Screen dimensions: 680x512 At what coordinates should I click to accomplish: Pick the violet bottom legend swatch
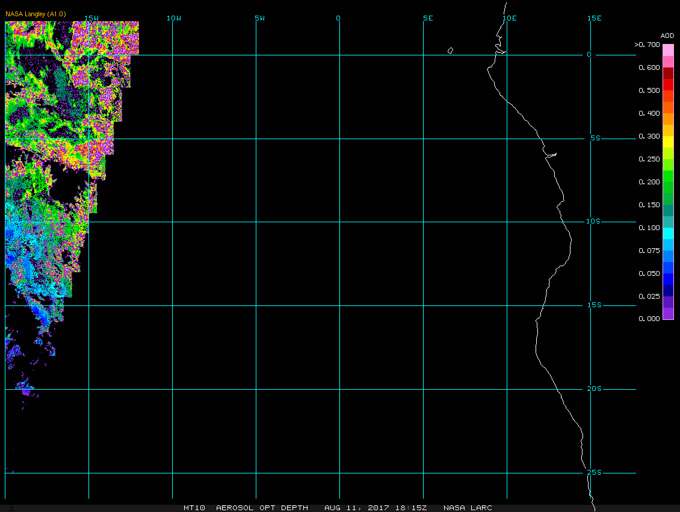point(669,314)
